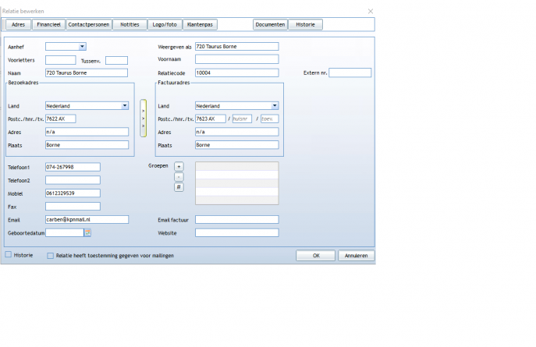Open the Logo/foto tab
The height and width of the screenshot is (347, 536).
click(165, 25)
